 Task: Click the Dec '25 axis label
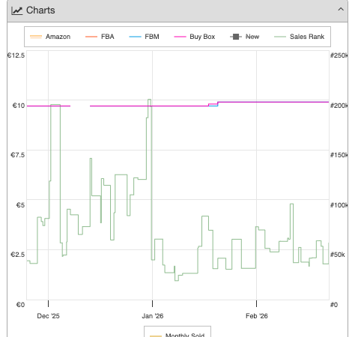[x=48, y=316]
